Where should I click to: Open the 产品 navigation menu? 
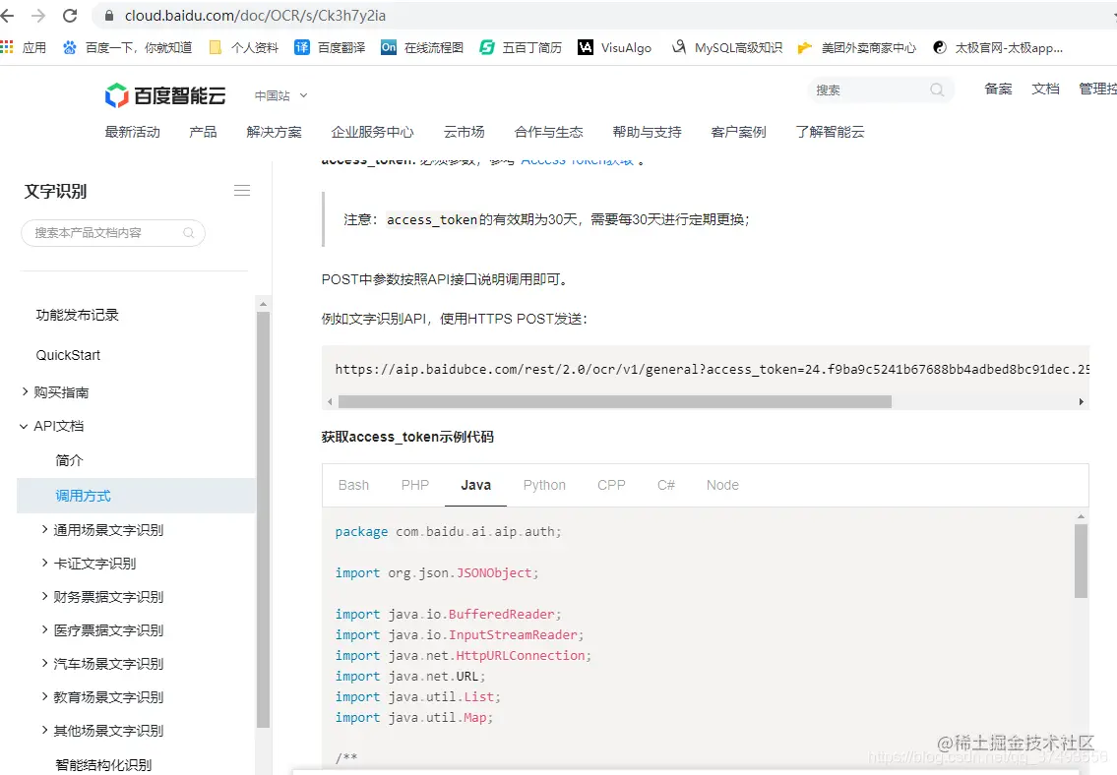click(x=203, y=130)
